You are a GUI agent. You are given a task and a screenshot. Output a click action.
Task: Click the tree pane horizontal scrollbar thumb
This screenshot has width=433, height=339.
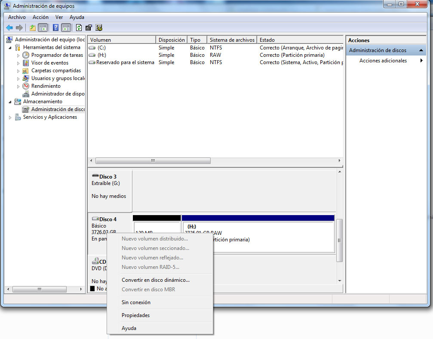(40, 289)
